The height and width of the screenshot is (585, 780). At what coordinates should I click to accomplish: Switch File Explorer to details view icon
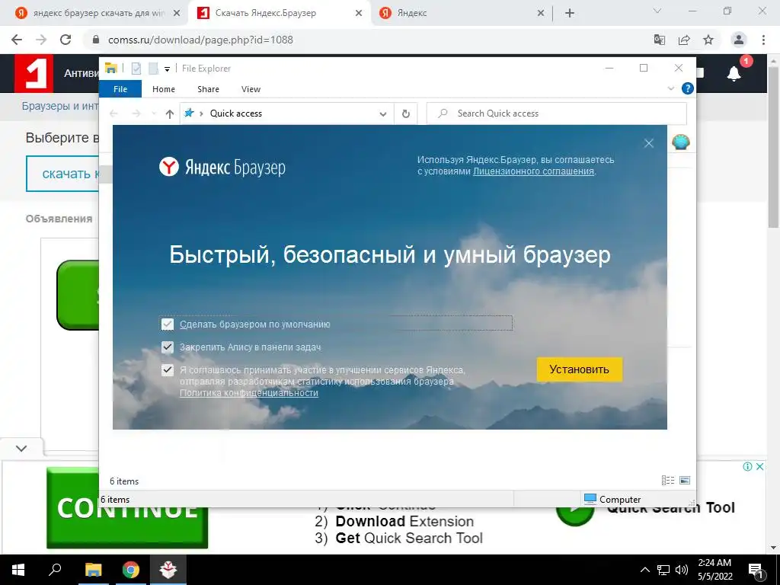pyautogui.click(x=668, y=480)
